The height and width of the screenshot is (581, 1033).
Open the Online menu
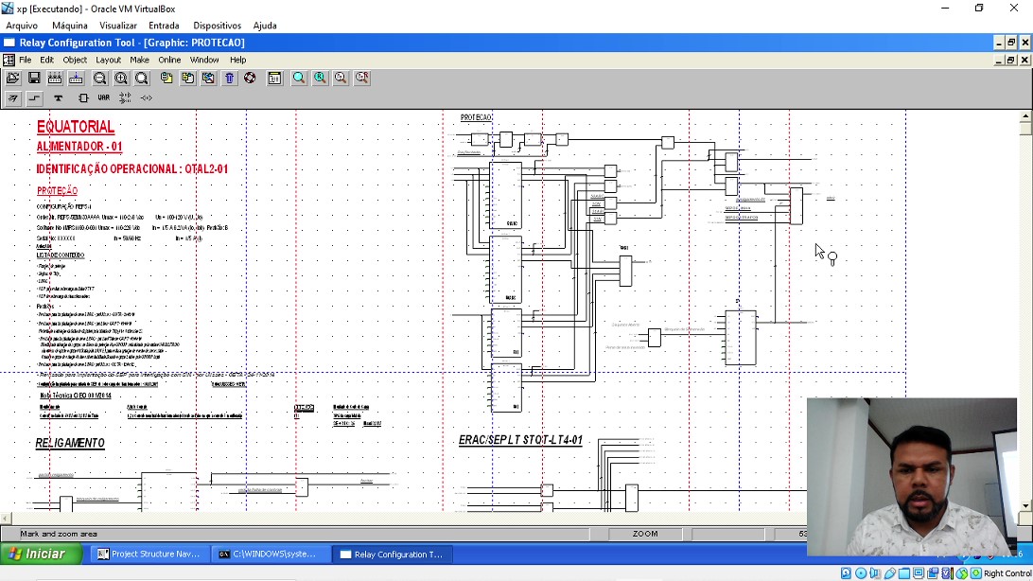click(x=169, y=60)
